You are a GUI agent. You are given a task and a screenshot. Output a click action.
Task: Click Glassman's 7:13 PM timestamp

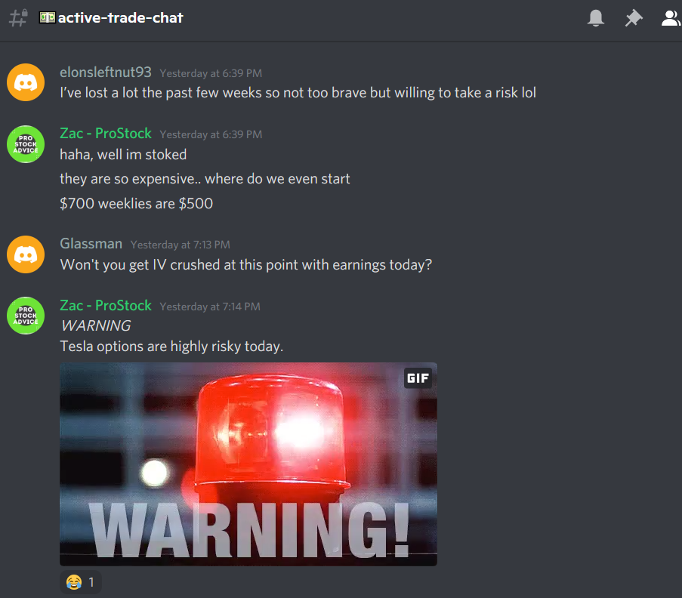[180, 245]
